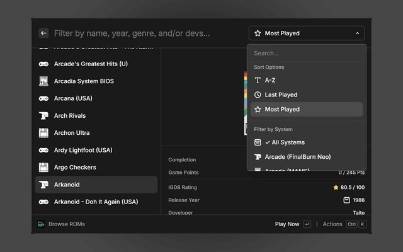Choose Last Played sort option
Image resolution: width=403 pixels, height=252 pixels.
click(x=307, y=94)
